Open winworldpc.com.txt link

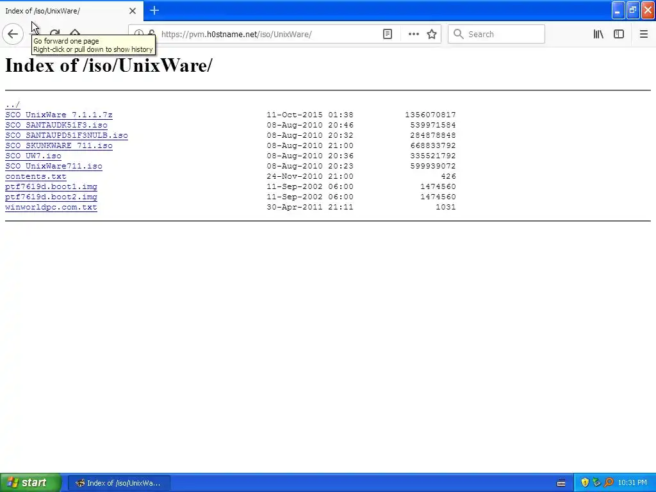point(51,207)
